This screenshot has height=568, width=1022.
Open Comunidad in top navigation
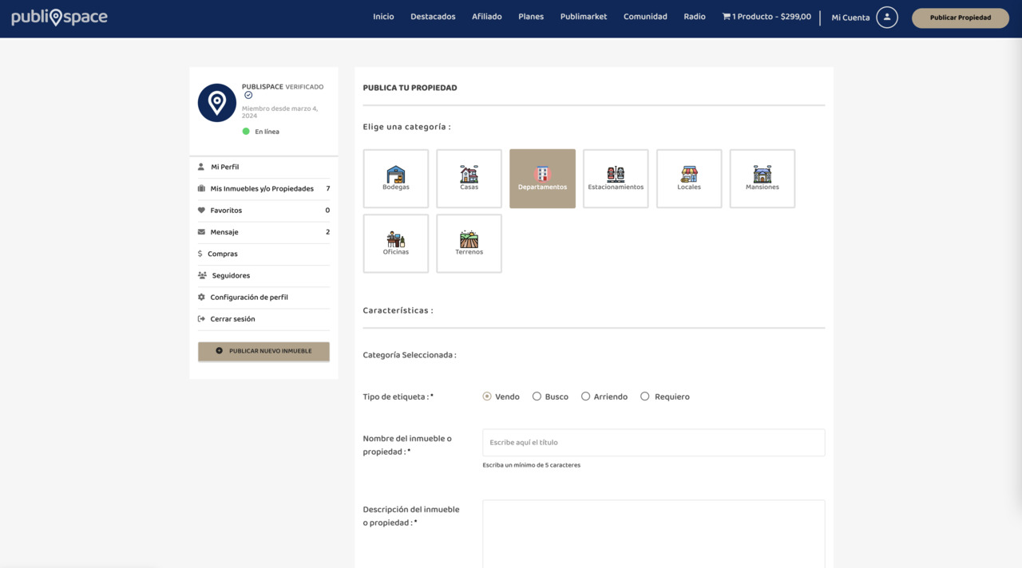coord(645,17)
